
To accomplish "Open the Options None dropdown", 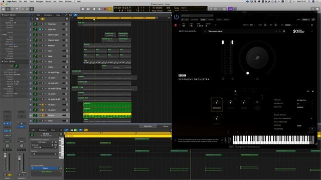I will pos(304,125).
